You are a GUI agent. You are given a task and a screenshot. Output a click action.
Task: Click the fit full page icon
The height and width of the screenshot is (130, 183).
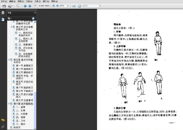79,6
